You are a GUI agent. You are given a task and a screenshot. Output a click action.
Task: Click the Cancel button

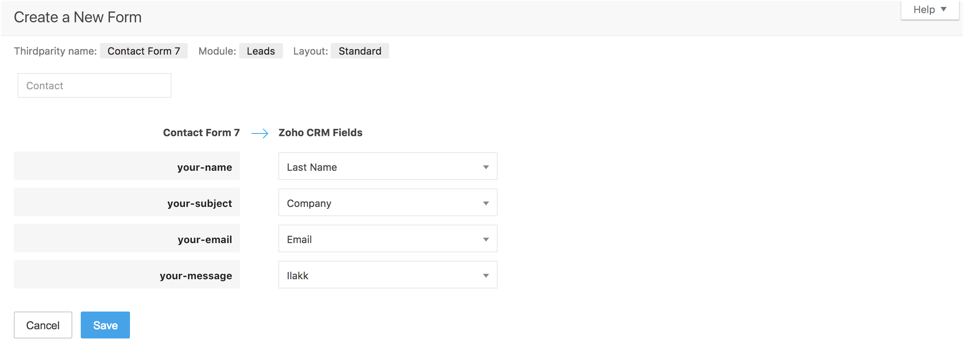pyautogui.click(x=43, y=325)
